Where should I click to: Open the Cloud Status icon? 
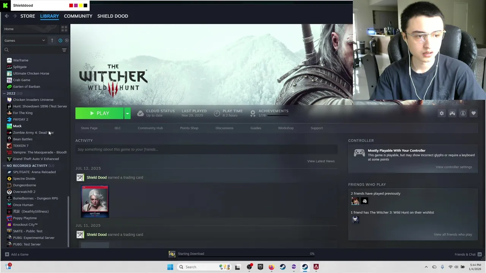[140, 113]
